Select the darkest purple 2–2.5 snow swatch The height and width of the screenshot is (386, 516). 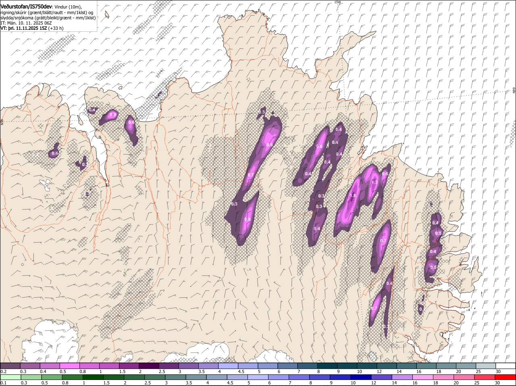pyautogui.click(x=149, y=366)
